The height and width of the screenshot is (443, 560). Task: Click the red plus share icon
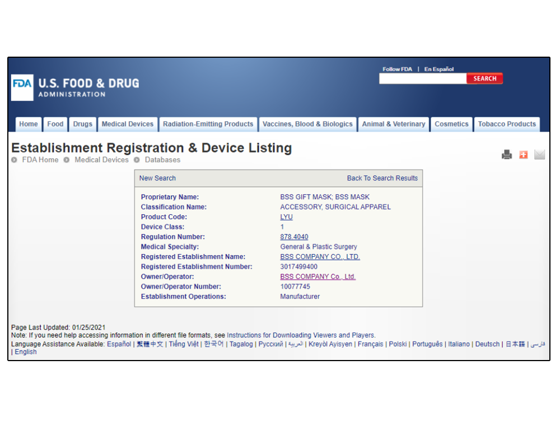point(523,154)
